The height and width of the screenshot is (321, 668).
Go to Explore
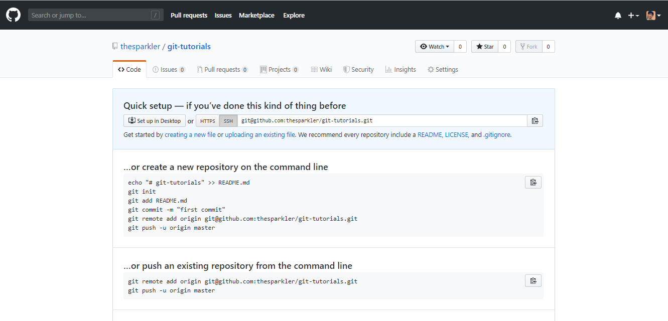[294, 16]
